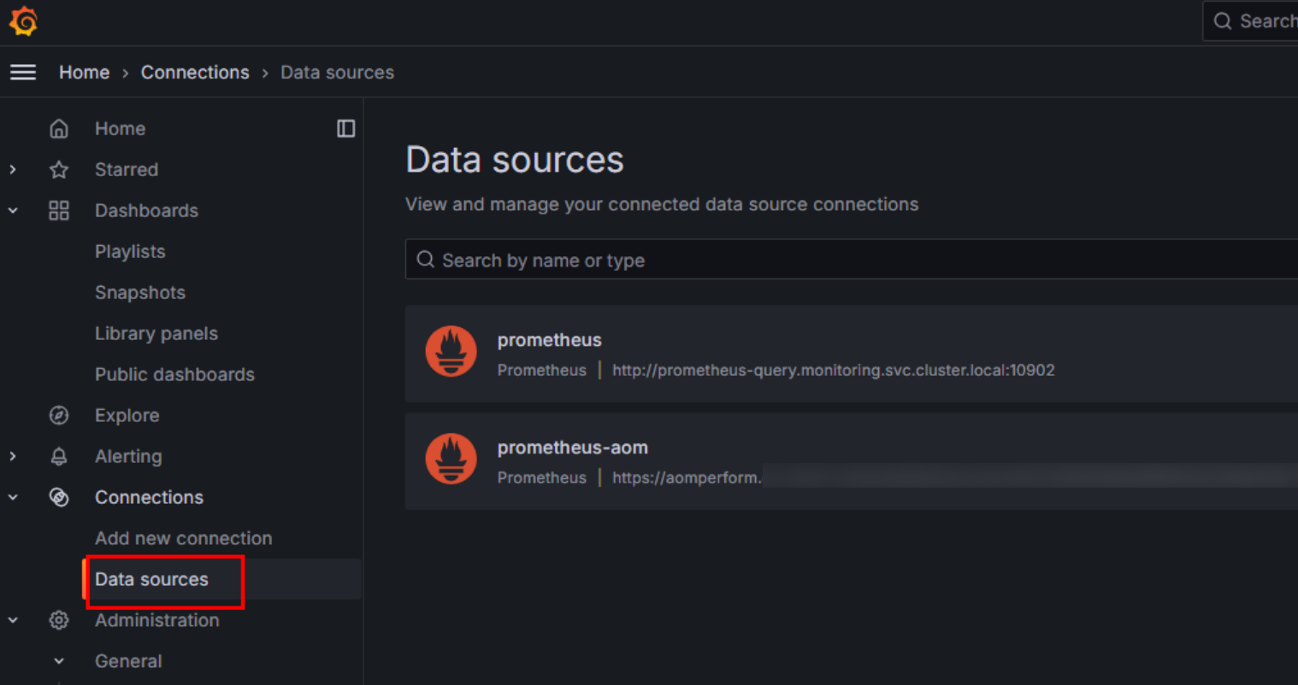Open Explore in the sidebar
The image size is (1298, 685).
[127, 416]
